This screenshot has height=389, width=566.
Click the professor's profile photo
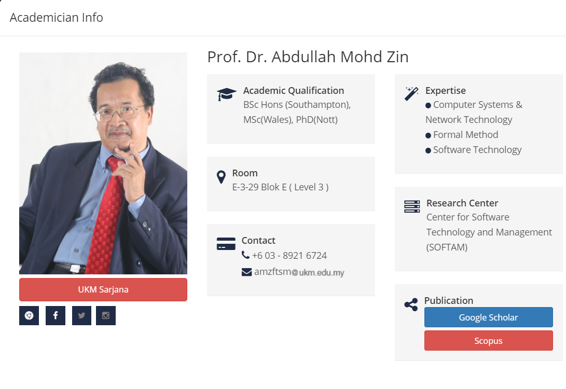point(103,163)
